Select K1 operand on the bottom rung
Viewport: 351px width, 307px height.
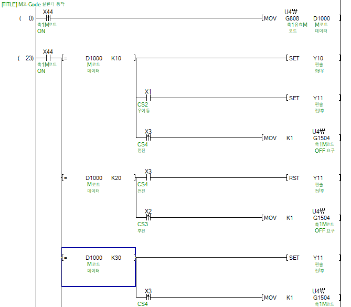coord(290,298)
